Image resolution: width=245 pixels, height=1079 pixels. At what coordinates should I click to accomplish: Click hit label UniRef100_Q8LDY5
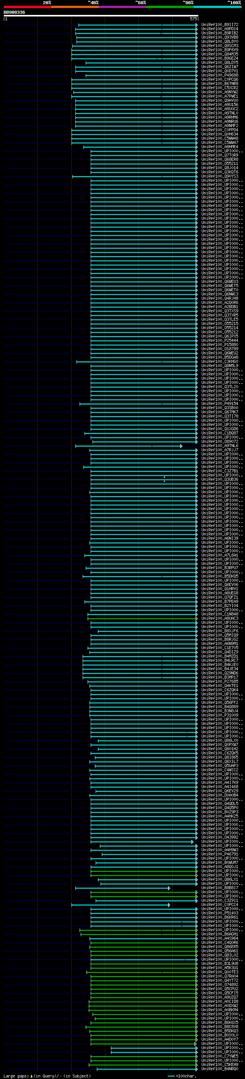pyautogui.click(x=220, y=63)
